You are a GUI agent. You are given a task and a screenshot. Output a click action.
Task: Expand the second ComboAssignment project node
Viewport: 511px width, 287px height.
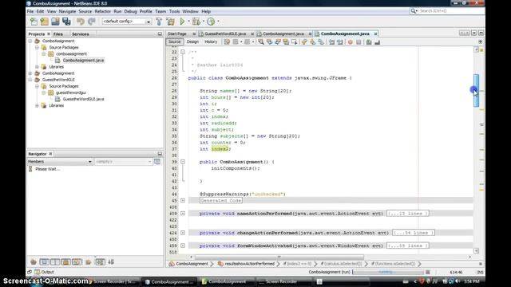coord(30,73)
